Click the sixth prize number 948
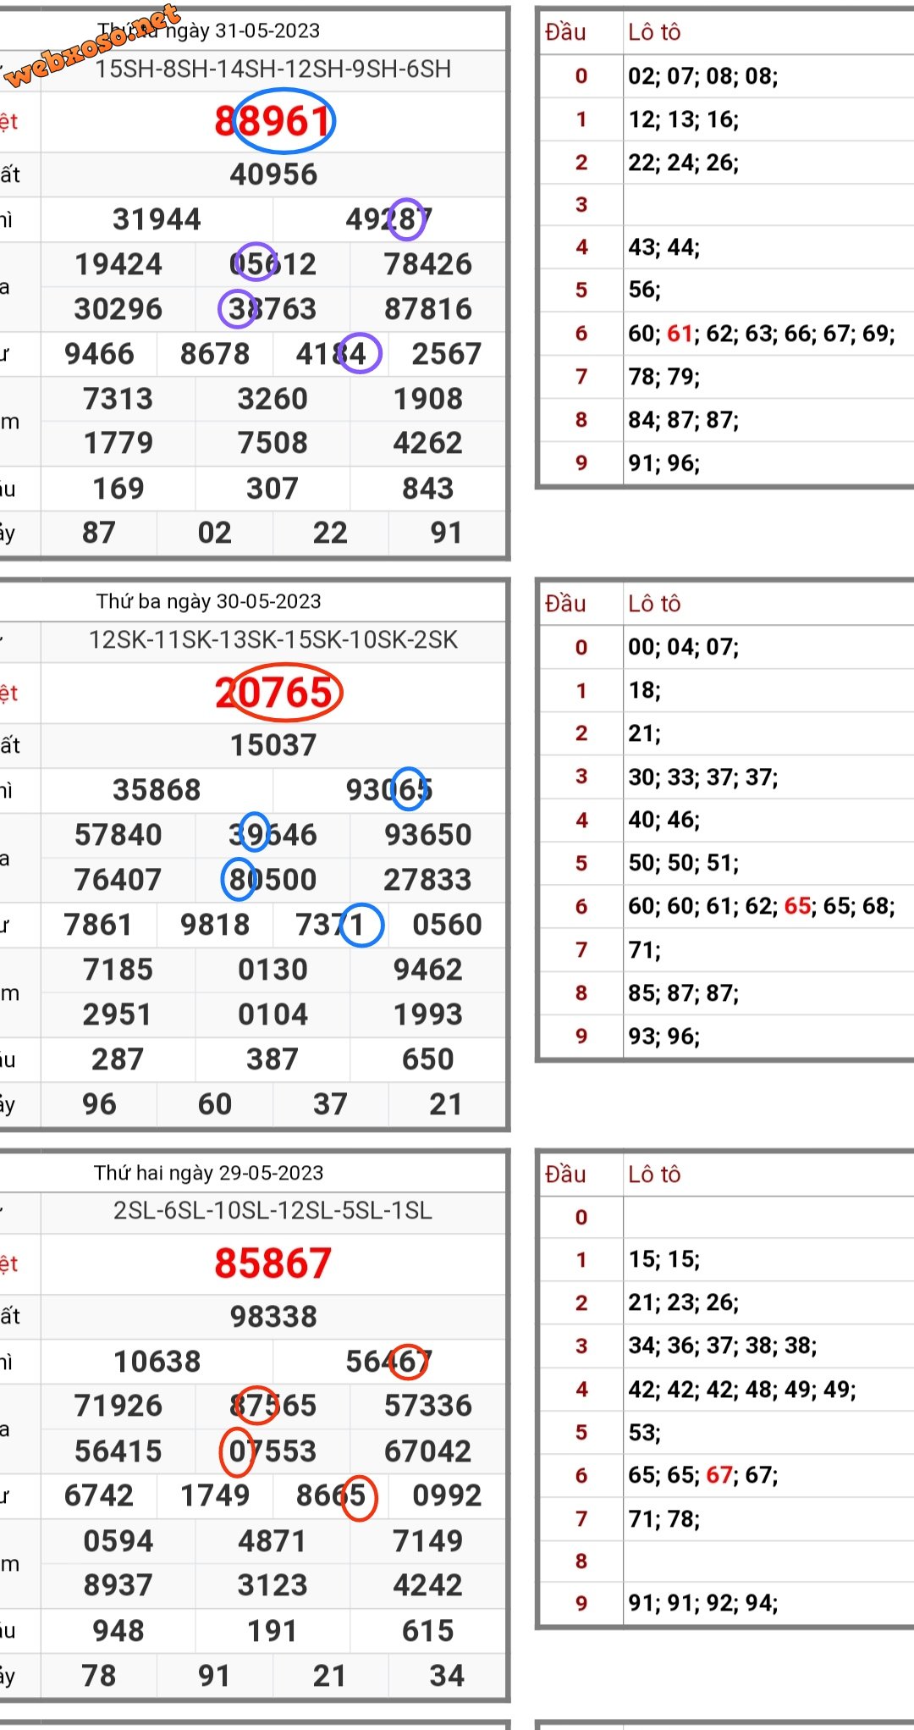Image resolution: width=914 pixels, height=1730 pixels. tap(118, 1631)
